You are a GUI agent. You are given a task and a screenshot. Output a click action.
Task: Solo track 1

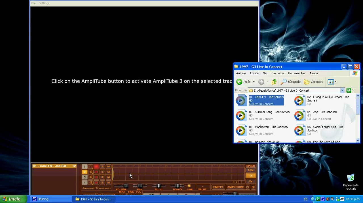pyautogui.click(x=102, y=167)
